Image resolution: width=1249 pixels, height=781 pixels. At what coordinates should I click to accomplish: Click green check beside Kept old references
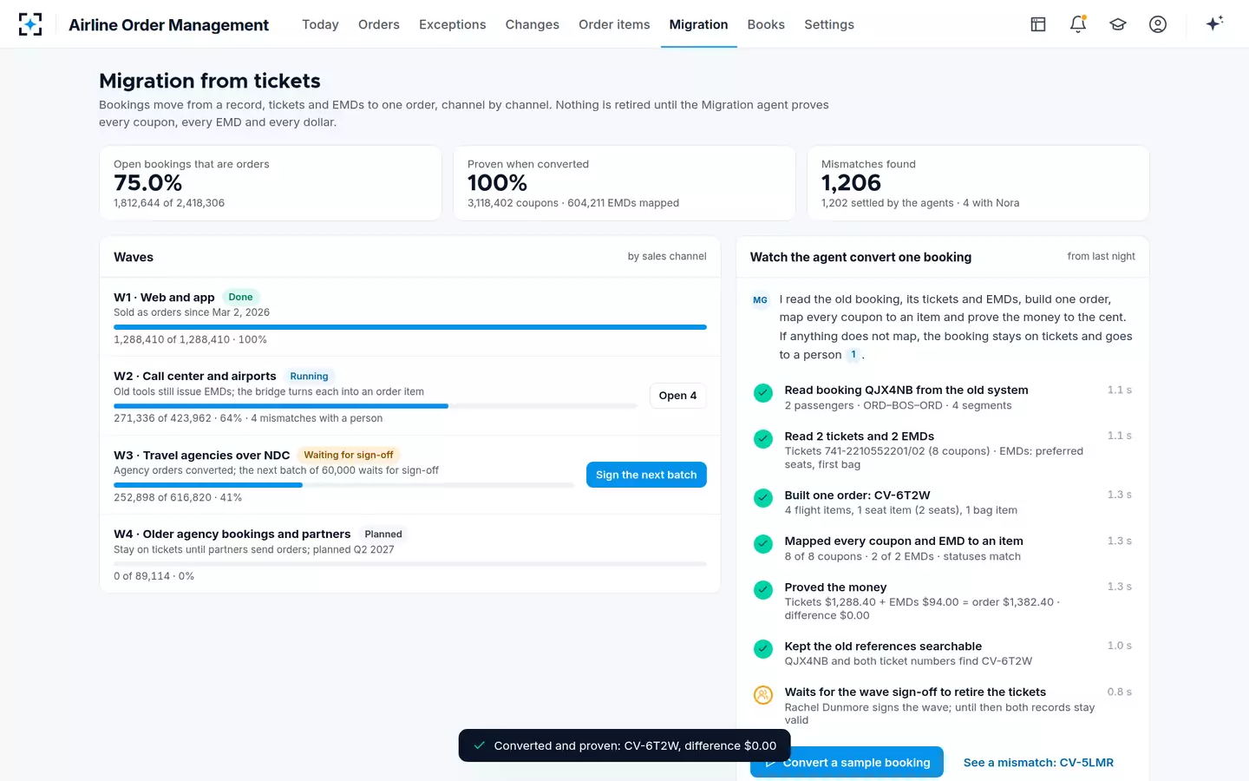click(x=763, y=648)
